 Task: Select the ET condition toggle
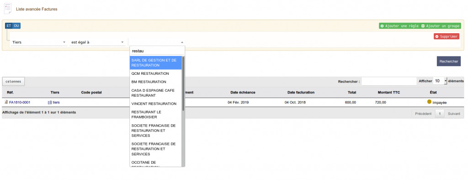(9, 26)
